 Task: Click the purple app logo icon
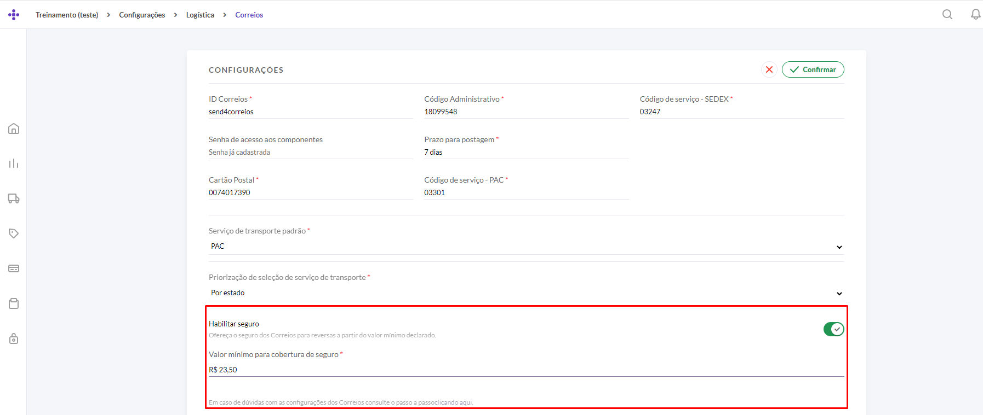[x=14, y=15]
